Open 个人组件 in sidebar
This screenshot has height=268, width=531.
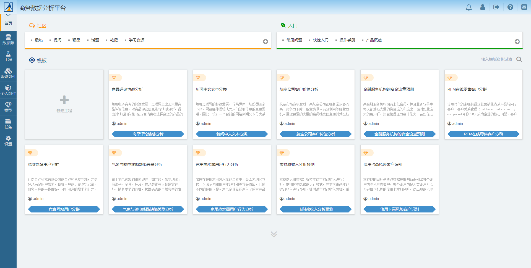8,90
